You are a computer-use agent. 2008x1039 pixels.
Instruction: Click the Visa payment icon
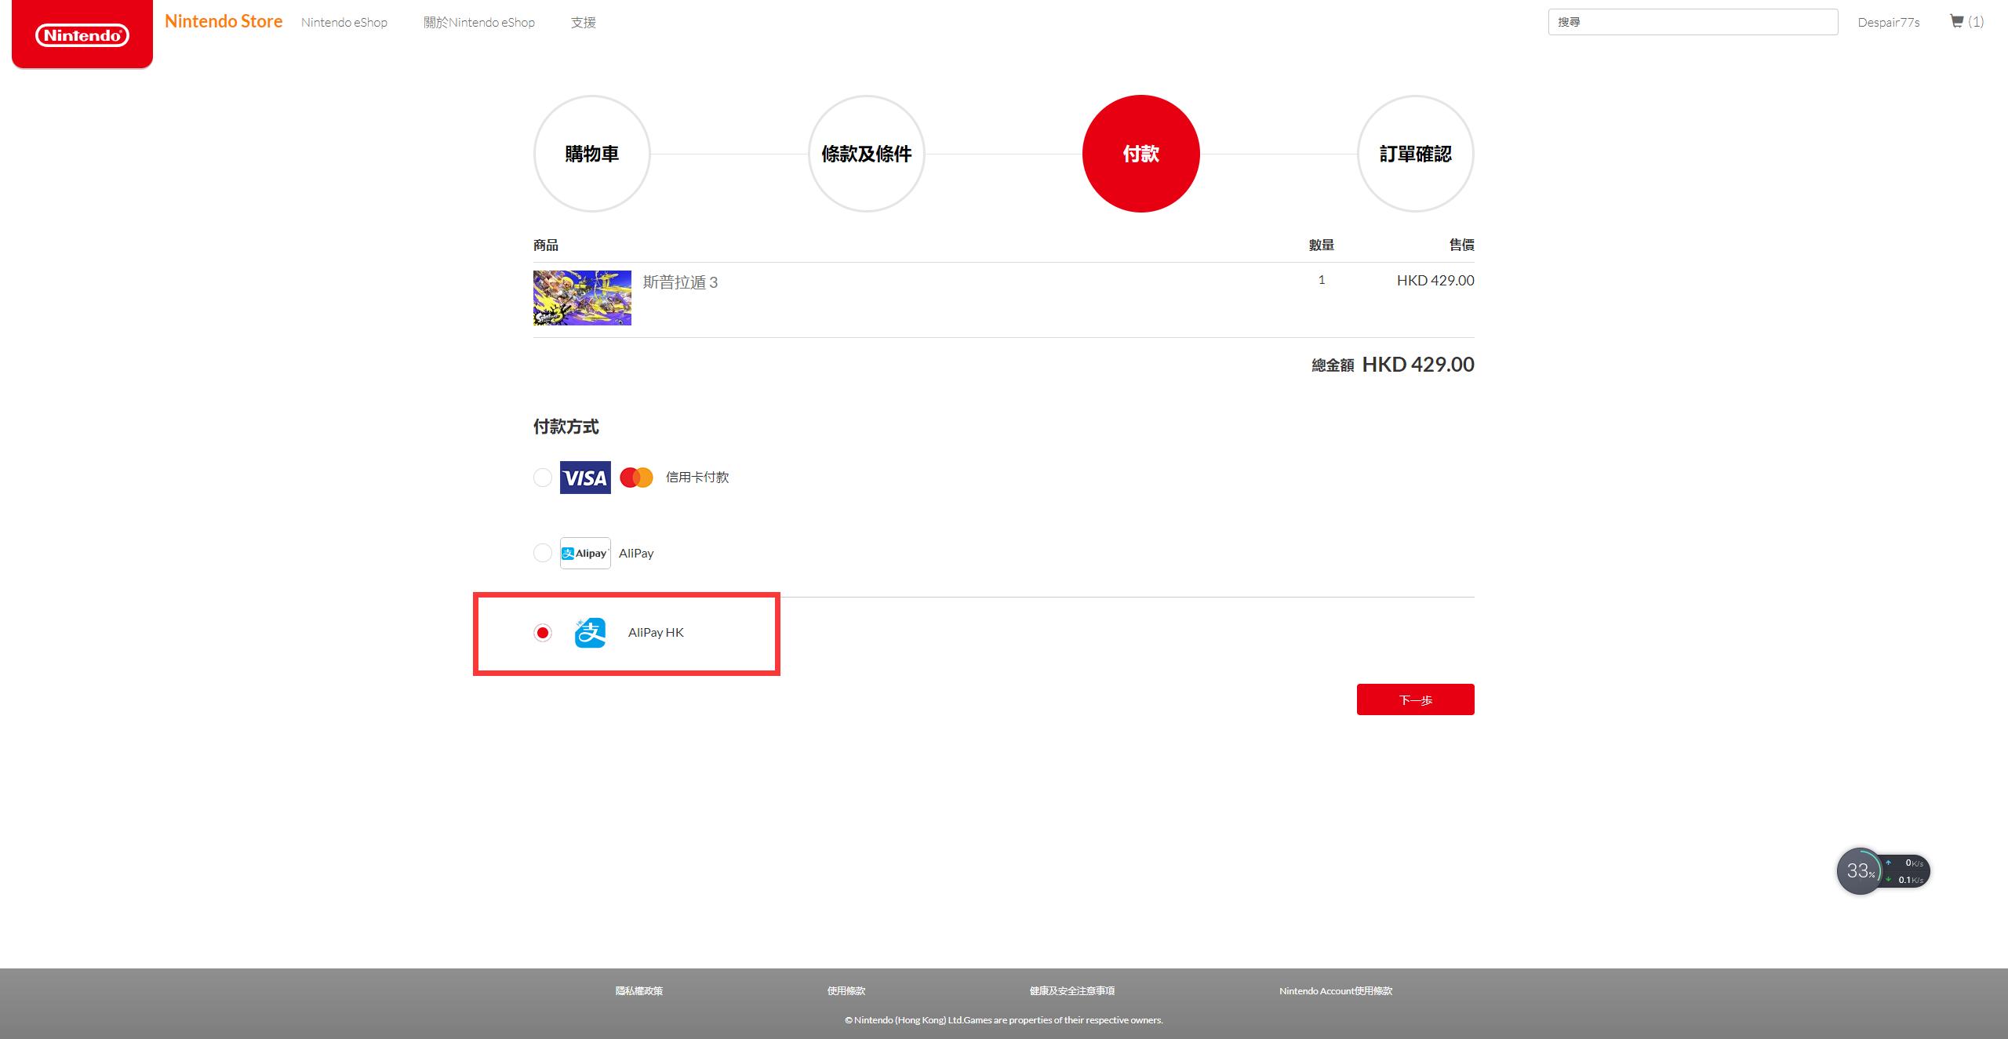tap(584, 477)
